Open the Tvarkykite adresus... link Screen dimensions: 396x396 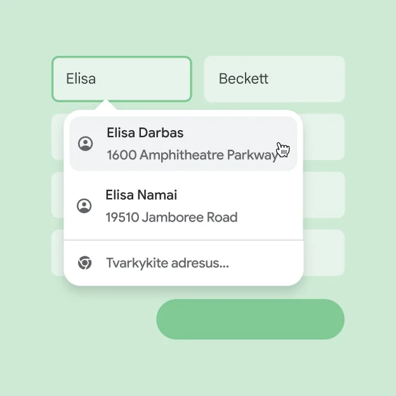[167, 263]
